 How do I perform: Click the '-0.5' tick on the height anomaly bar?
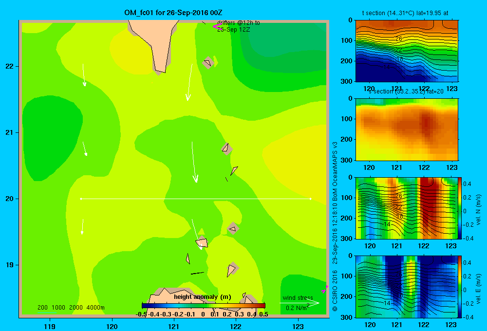click(141, 314)
